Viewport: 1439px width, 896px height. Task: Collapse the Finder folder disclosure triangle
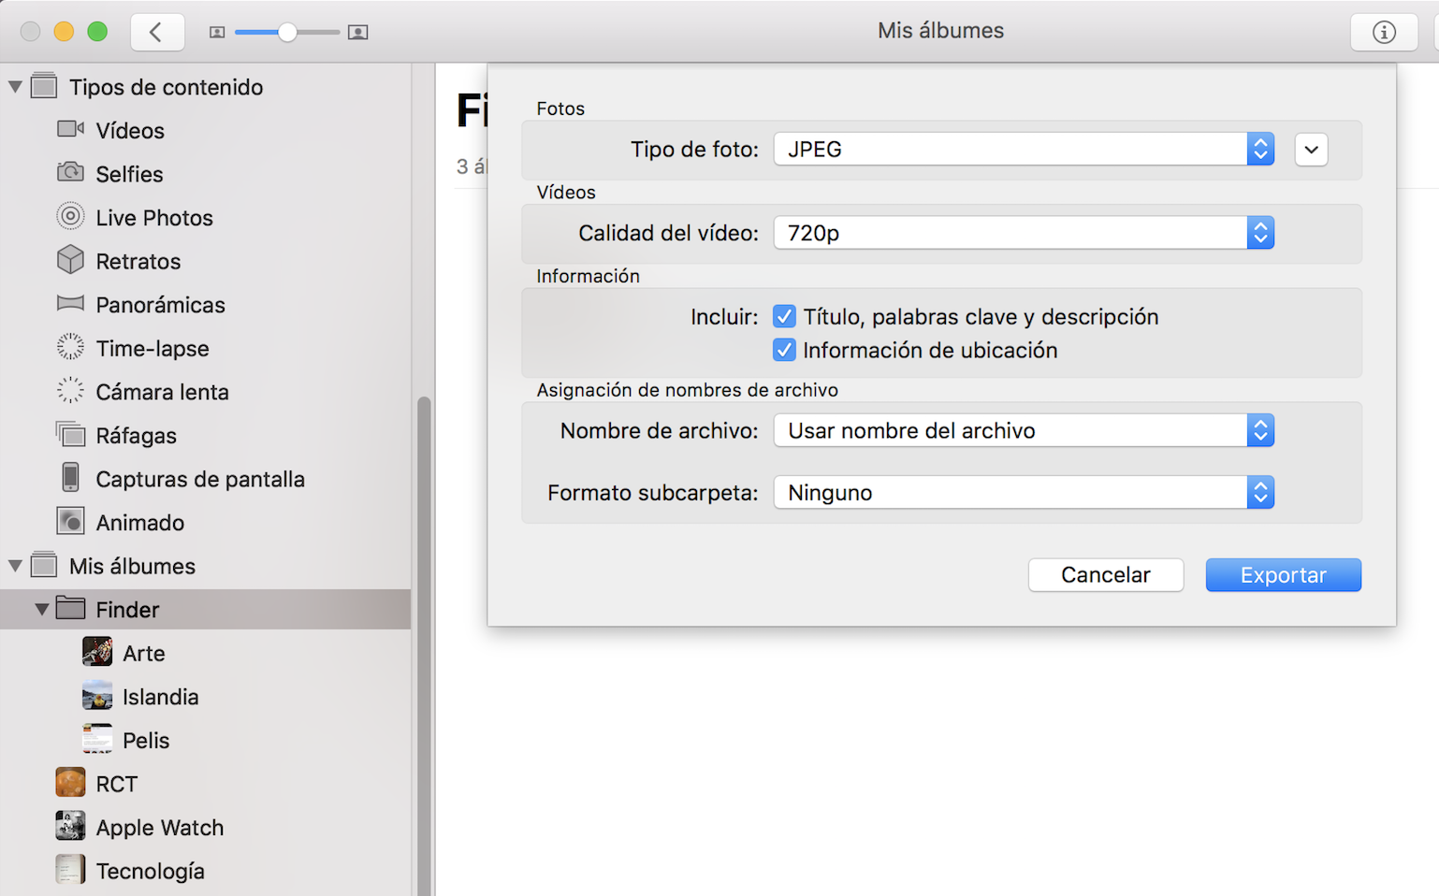(41, 610)
